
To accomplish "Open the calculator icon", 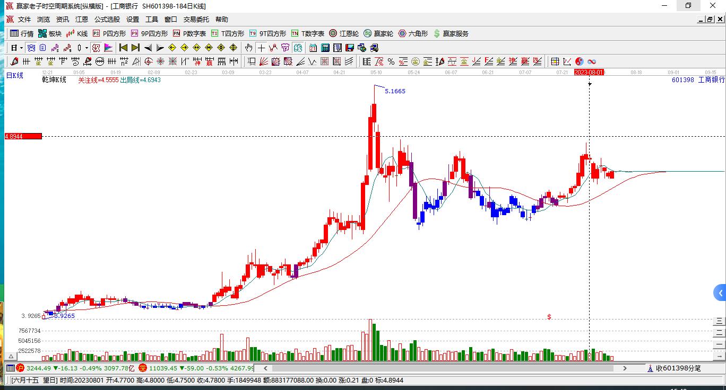I will coord(325,48).
